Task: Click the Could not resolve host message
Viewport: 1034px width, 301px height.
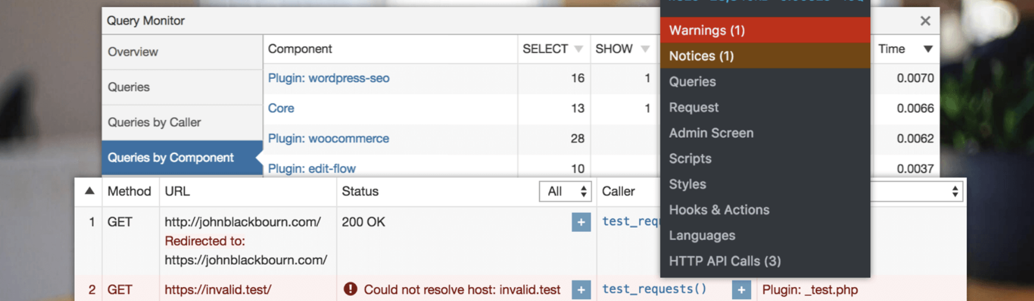Action: (x=462, y=289)
